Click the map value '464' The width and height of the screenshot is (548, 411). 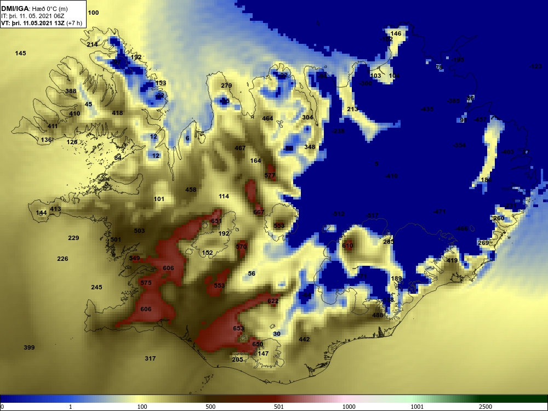pyautogui.click(x=268, y=118)
